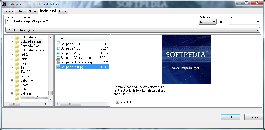Image resolution: width=265 pixels, height=130 pixels.
Task: Expand the Users tree node
Action: 12,85
